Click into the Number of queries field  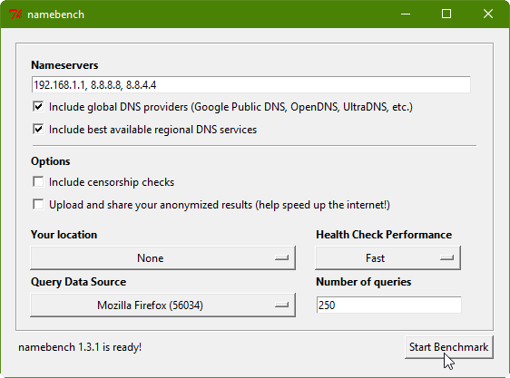pos(388,305)
